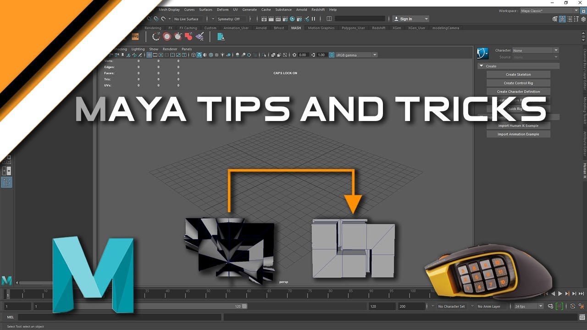Open the sRGB gamma view transform dropdown
Viewport: 587px width, 330px height.
[356, 55]
